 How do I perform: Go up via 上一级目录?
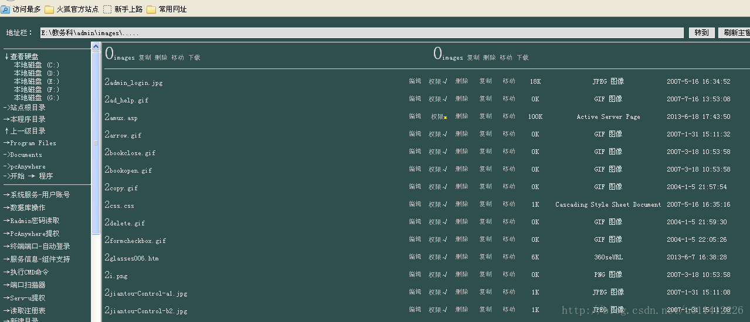point(25,131)
